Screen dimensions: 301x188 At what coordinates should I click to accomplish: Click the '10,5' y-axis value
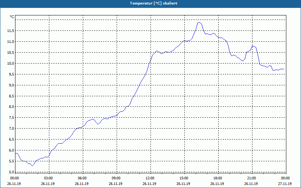[11, 53]
